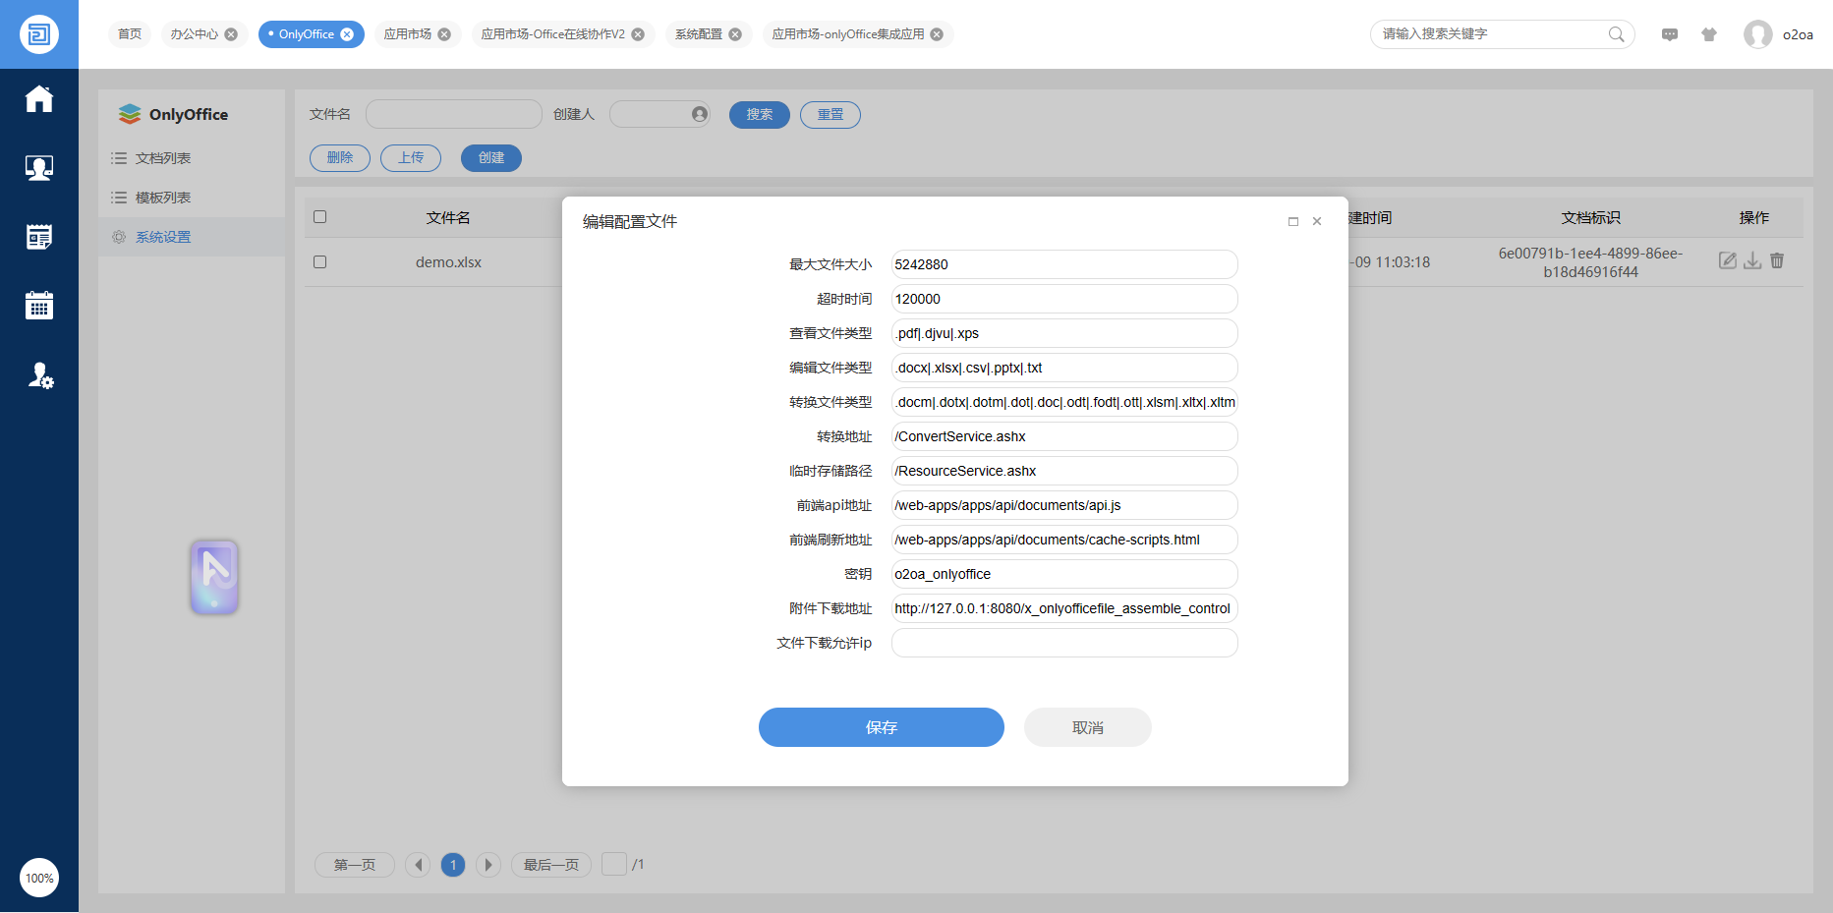
Task: Toggle the select-all checkbox in table header
Action: 319,217
